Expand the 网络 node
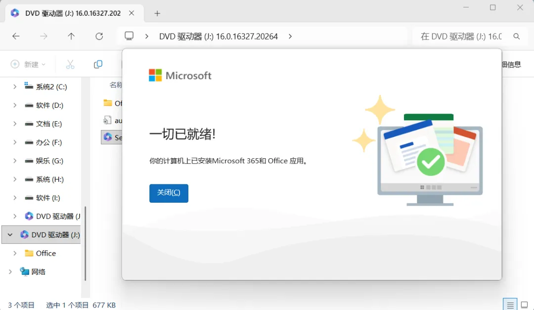Viewport: 534px width, 310px height. 10,272
